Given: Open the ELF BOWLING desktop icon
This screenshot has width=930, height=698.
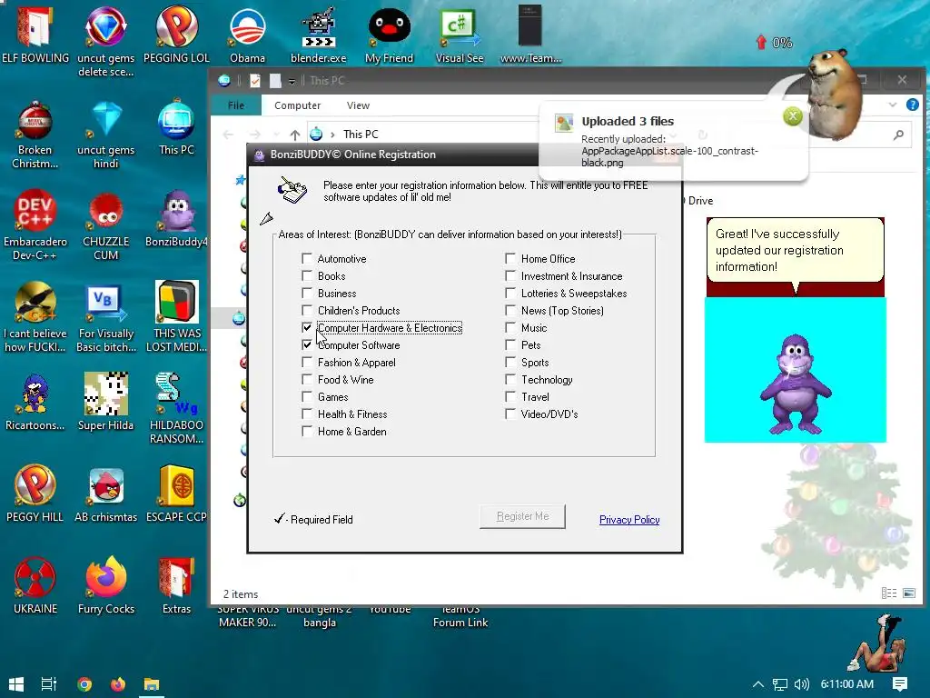Looking at the screenshot, I should point(35,34).
